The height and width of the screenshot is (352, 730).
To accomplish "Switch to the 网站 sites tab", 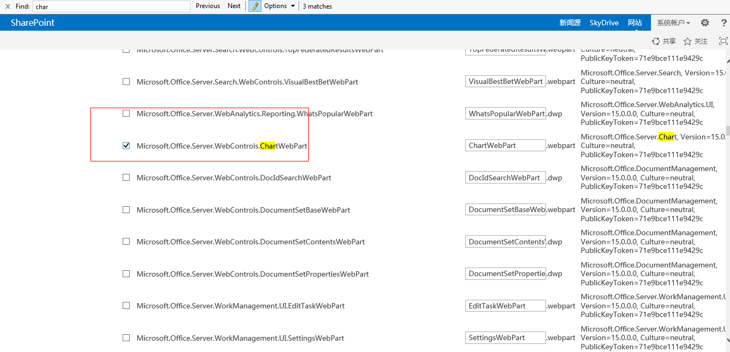I will coord(635,23).
